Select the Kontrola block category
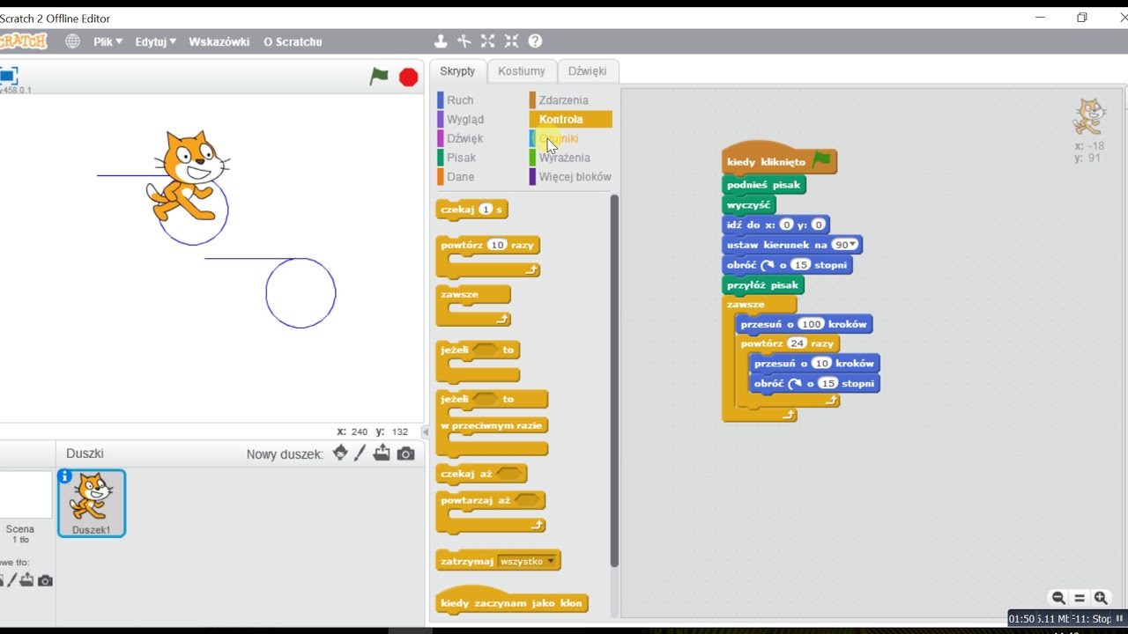The height and width of the screenshot is (634, 1128). pyautogui.click(x=570, y=120)
